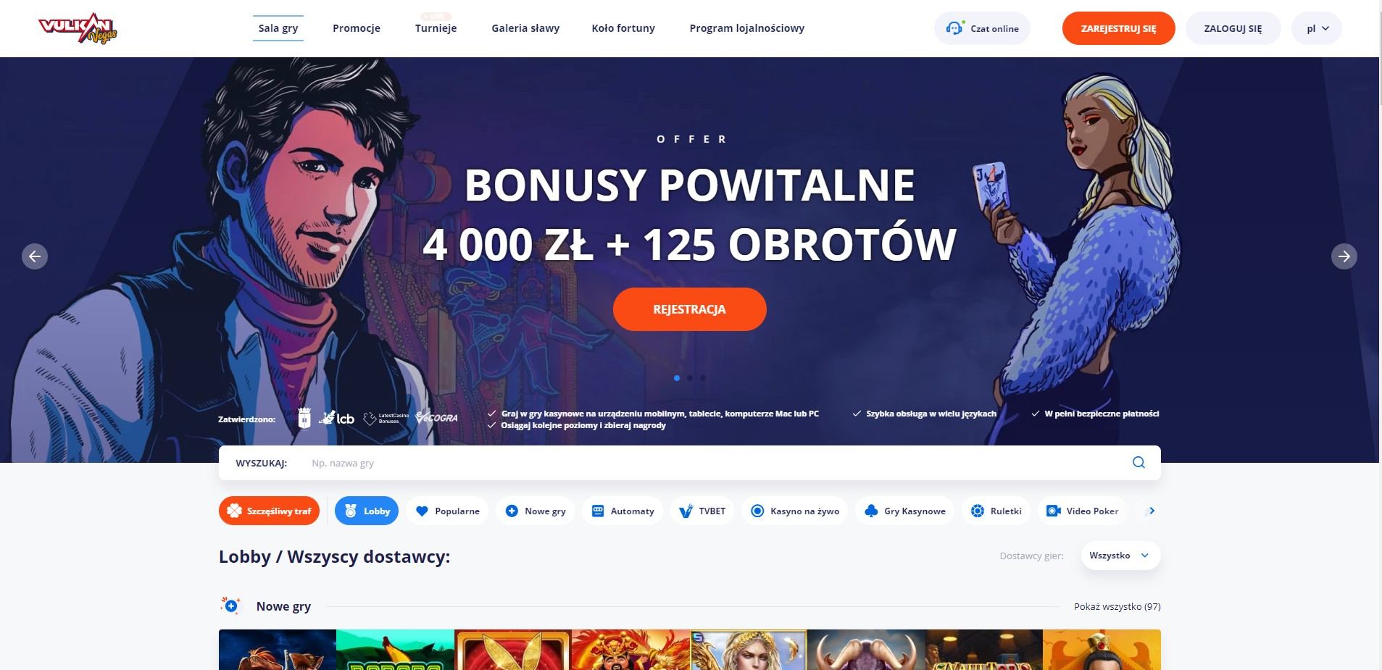
Task: Open Kasyno na żywo category
Action: (x=794, y=511)
